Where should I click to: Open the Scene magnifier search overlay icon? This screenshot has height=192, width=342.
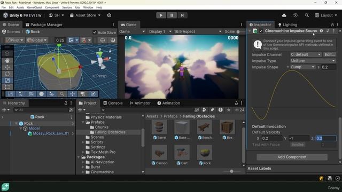coord(62,94)
